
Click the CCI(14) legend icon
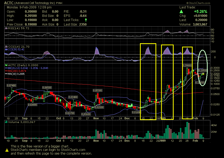coord(6,47)
